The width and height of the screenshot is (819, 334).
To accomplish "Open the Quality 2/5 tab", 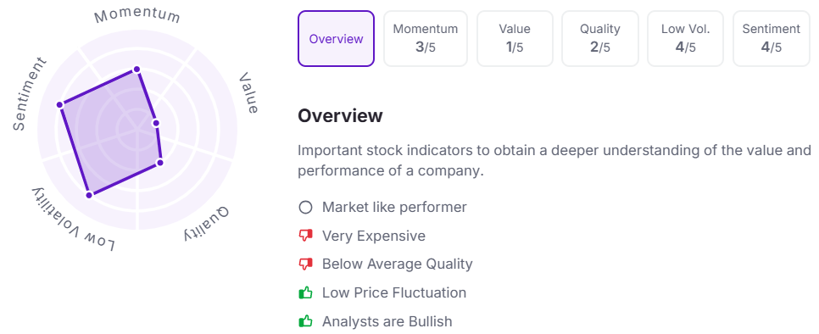I will click(x=600, y=39).
